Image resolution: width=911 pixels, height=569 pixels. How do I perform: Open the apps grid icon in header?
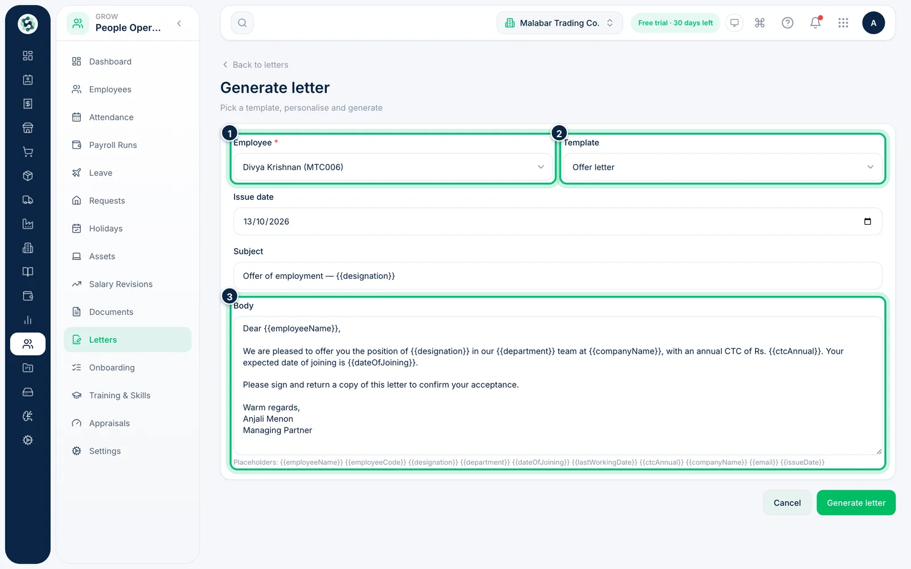pos(843,23)
